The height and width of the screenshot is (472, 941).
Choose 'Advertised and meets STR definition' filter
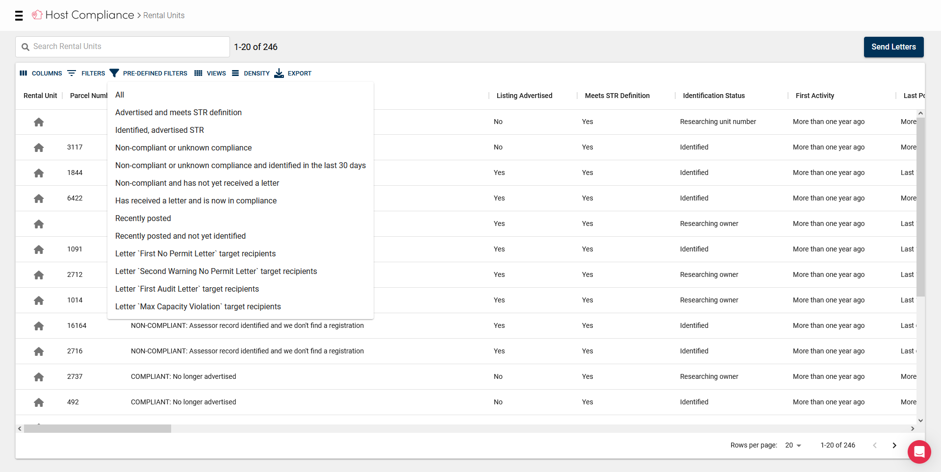tap(240, 113)
